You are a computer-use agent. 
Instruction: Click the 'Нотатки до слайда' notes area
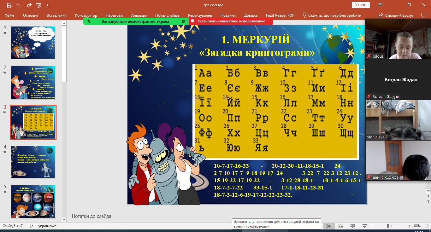pyautogui.click(x=92, y=216)
